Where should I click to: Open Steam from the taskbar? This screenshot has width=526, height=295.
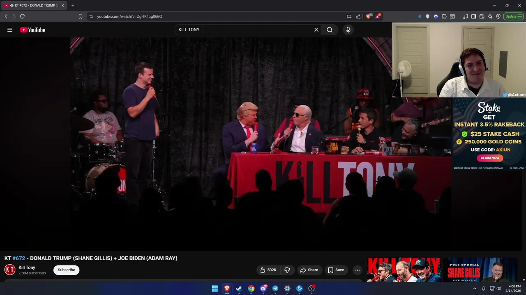239,288
